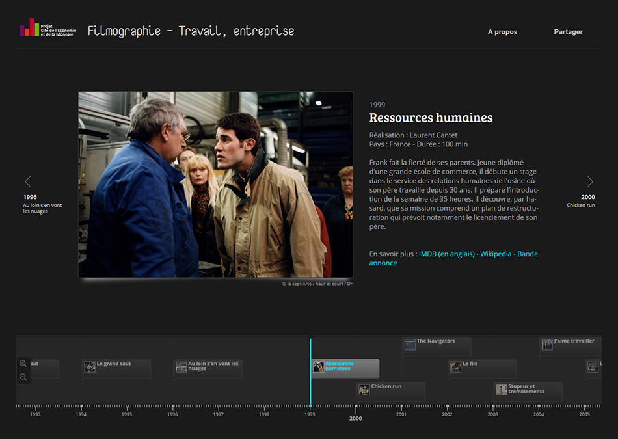
Task: Click the Filmographie – Travail, entreprise title
Action: coord(191,31)
